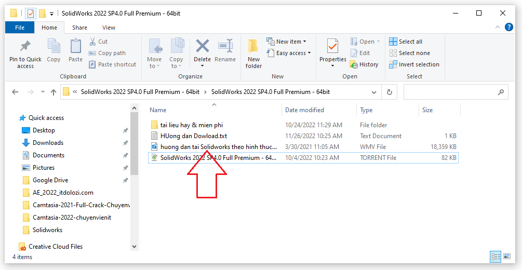522x270 pixels.
Task: Click Select none in the ribbon
Action: 409,53
